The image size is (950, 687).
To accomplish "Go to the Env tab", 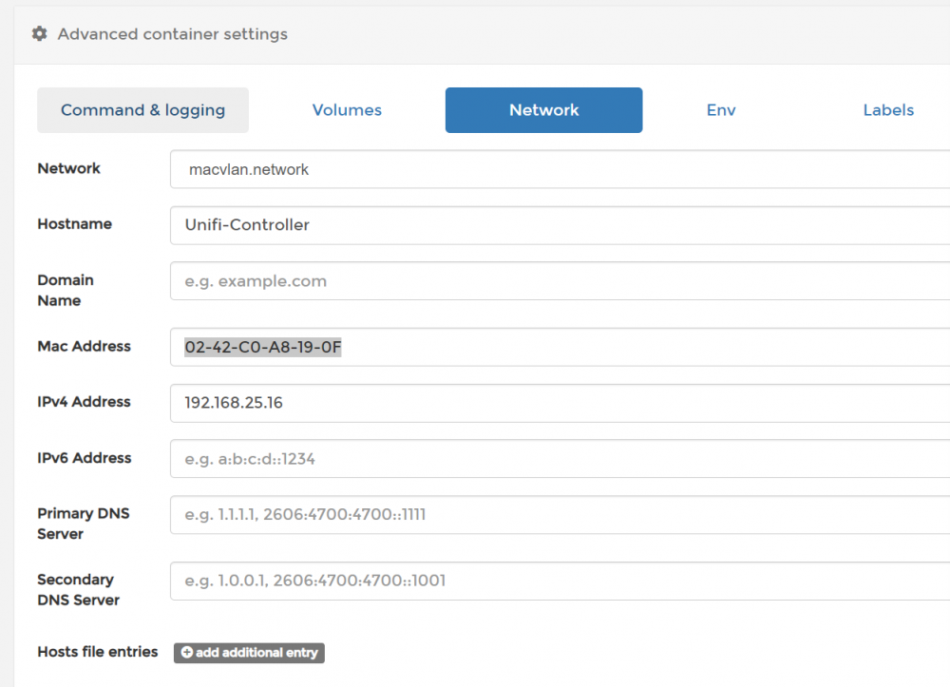I will (721, 110).
